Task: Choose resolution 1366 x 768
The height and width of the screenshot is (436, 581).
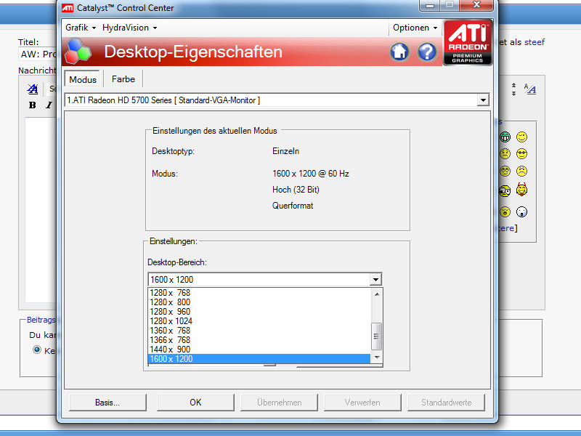Action: 259,340
